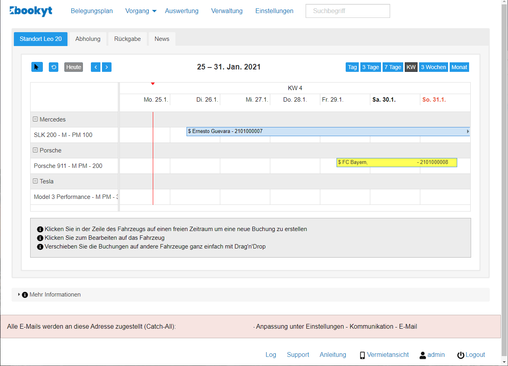The height and width of the screenshot is (366, 508).
Task: Collapse the Porsche vehicle group
Action: tap(36, 150)
